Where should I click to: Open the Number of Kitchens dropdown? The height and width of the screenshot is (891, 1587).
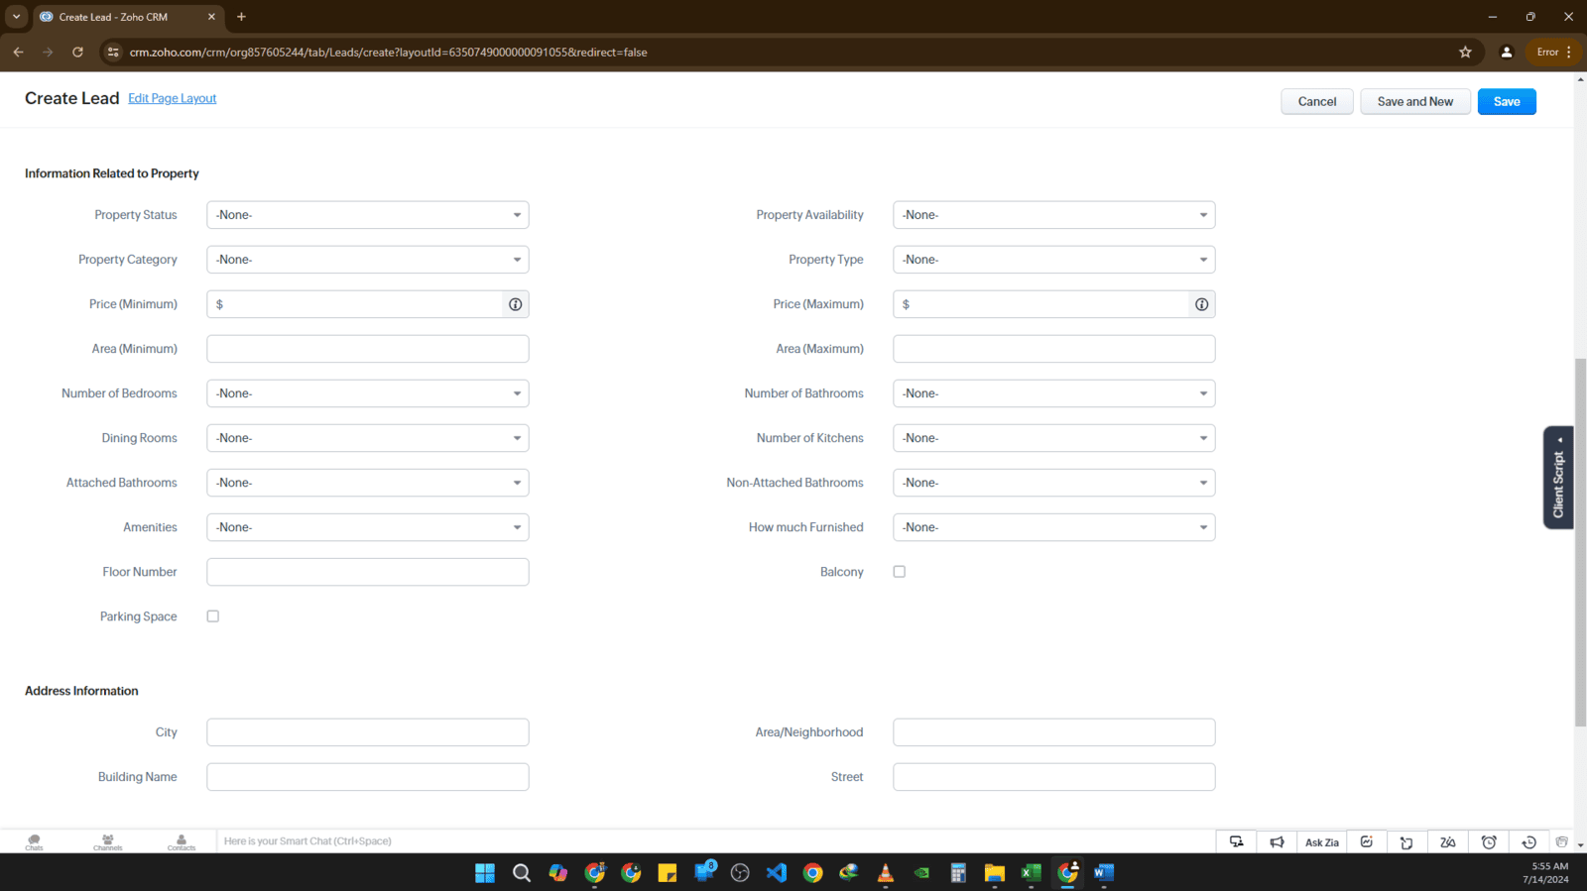click(1054, 438)
